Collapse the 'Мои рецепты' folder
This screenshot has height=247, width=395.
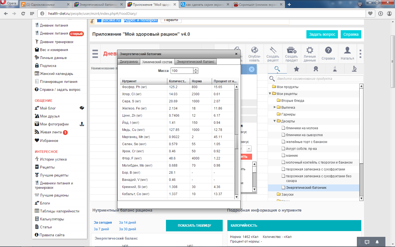[270, 94]
